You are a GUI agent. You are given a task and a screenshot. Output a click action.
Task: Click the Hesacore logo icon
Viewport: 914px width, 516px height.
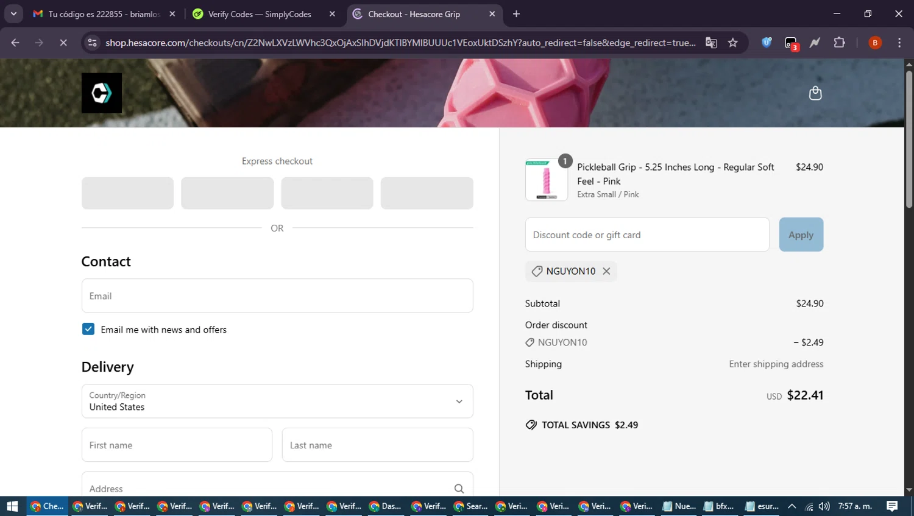(102, 93)
